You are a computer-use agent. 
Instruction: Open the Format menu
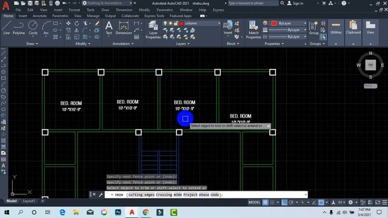pos(74,10)
